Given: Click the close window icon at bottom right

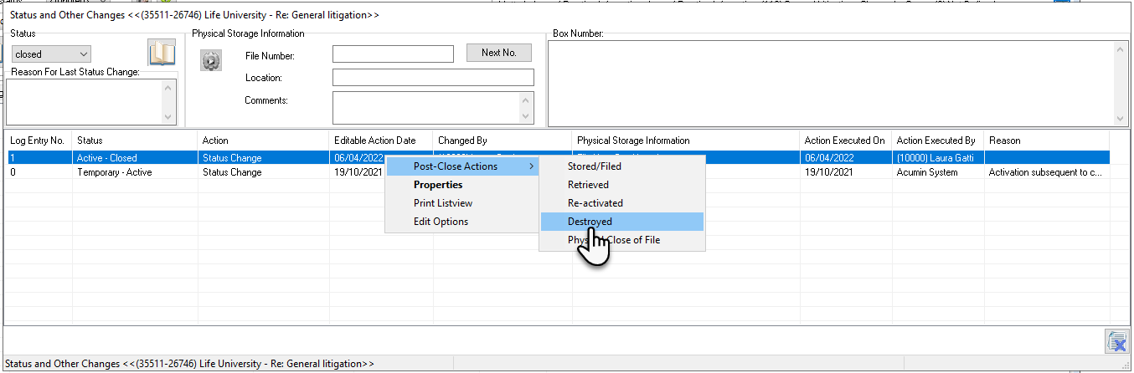Looking at the screenshot, I should 1116,341.
